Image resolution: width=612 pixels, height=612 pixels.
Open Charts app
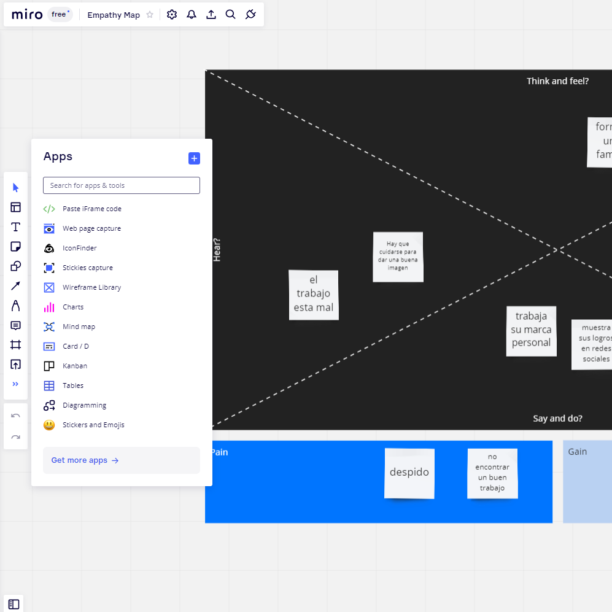(122, 307)
